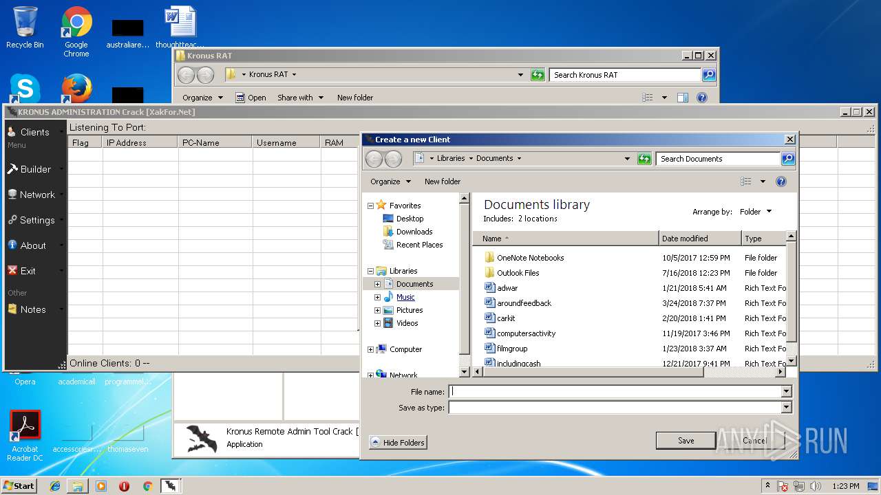Collapse the Libraries tree node

(370, 271)
